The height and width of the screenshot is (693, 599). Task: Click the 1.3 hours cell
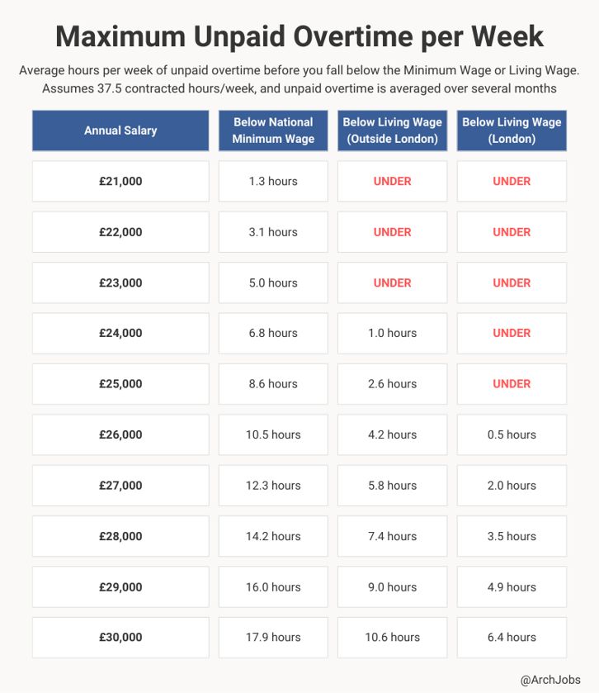click(273, 181)
